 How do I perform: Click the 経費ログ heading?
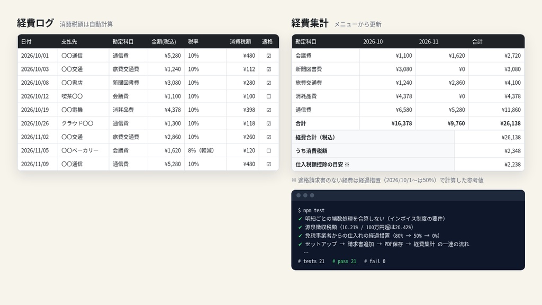[35, 23]
